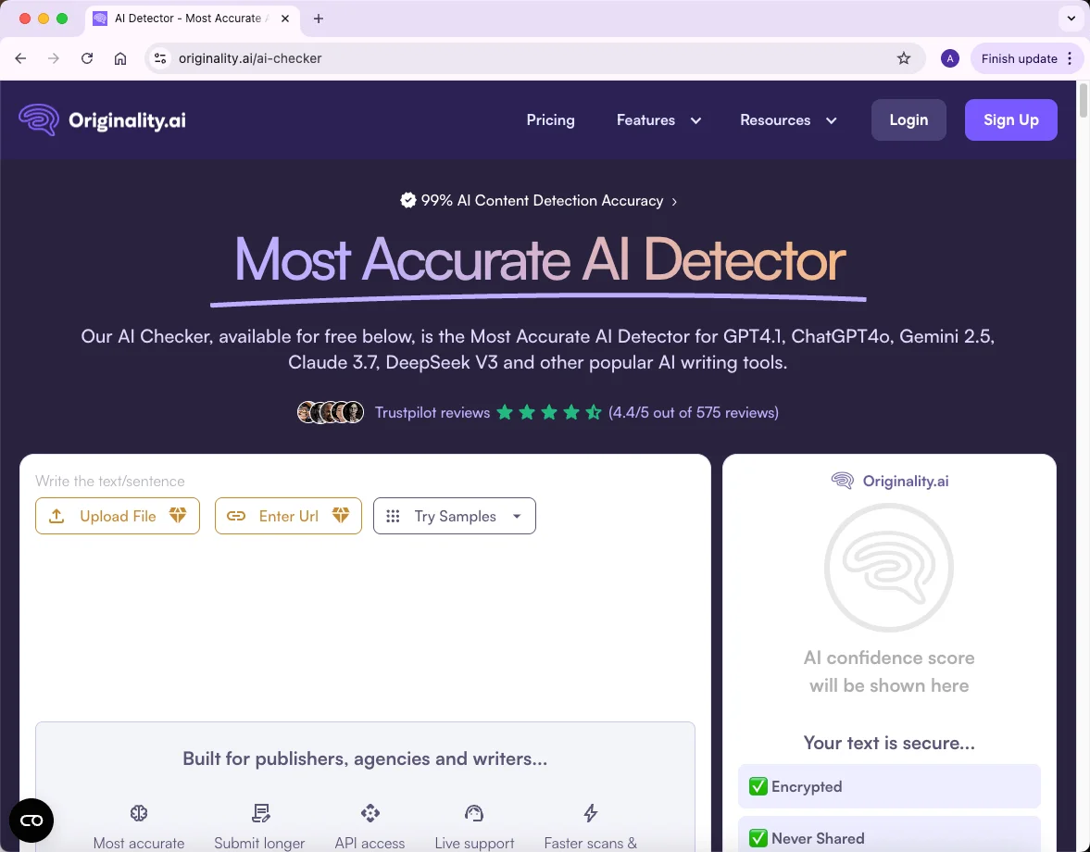Screen dimensions: 1090x852
Task: Open the Chrome three-dot menu
Action: (1070, 58)
